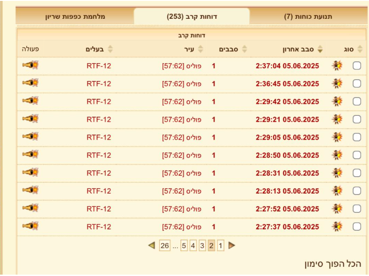369x276 pixels.
Task: Click rounds value 1 in 2:27:52 row
Action: tap(213, 209)
